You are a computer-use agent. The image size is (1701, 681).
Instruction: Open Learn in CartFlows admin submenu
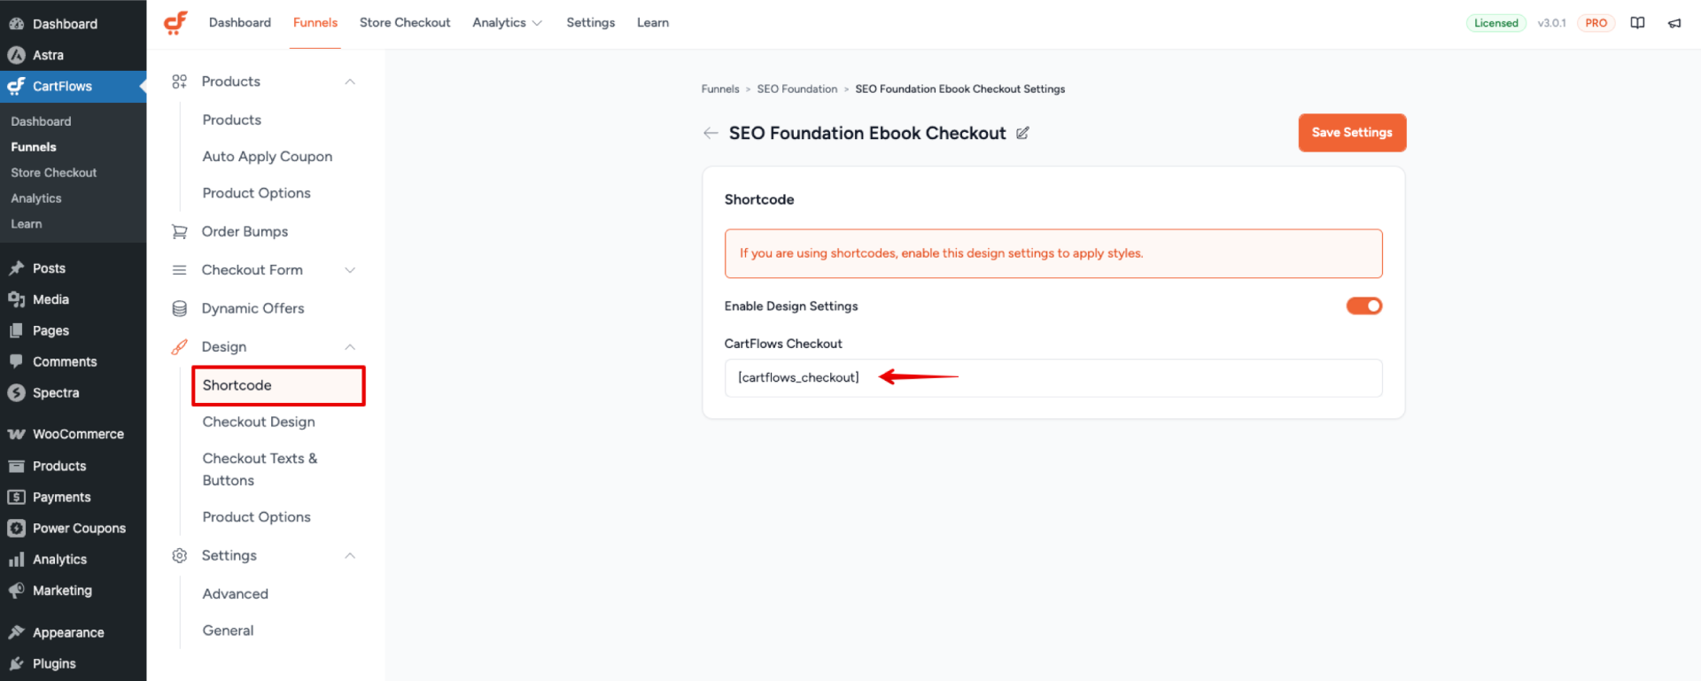pyautogui.click(x=27, y=224)
